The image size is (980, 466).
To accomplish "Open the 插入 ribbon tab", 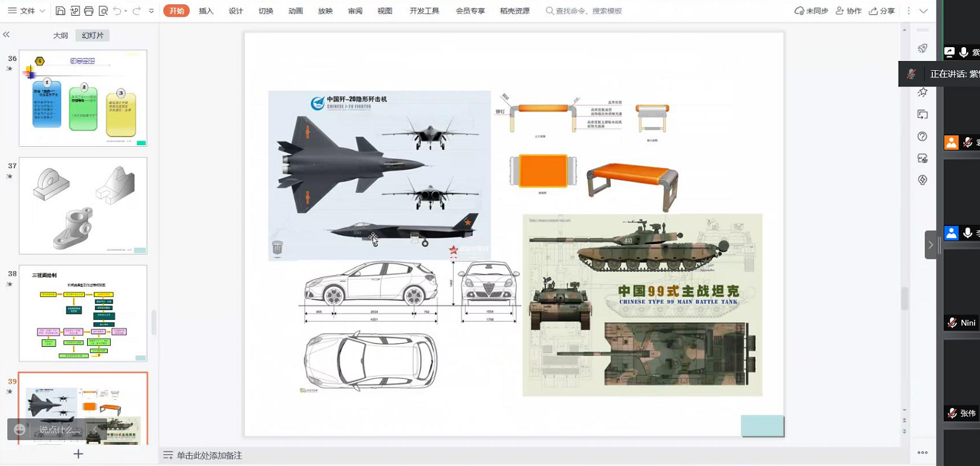I will tap(206, 11).
